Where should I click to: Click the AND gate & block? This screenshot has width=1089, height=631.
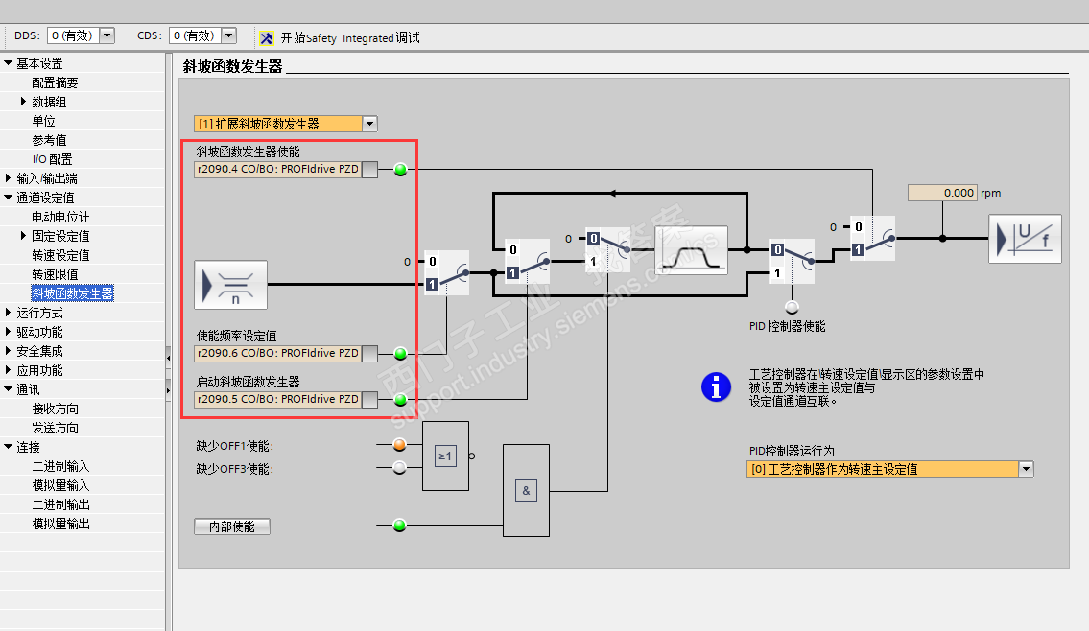tap(526, 491)
